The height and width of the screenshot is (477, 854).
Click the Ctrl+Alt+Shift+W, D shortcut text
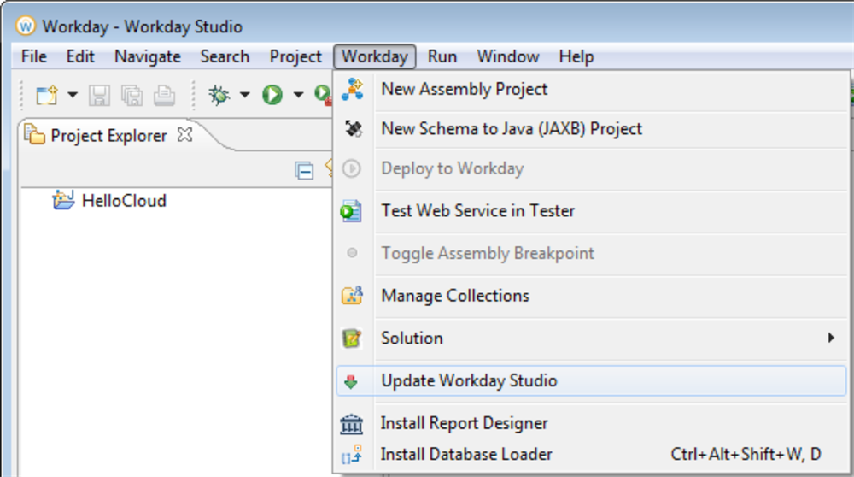tap(746, 455)
